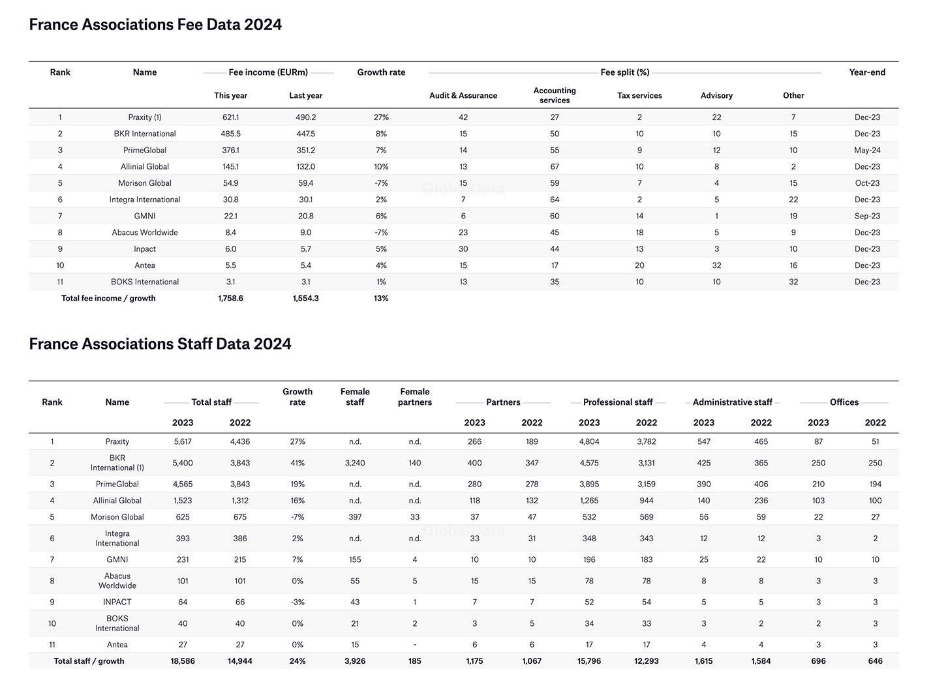
Task: Select BKR International (1) in staff table
Action: 117,463
